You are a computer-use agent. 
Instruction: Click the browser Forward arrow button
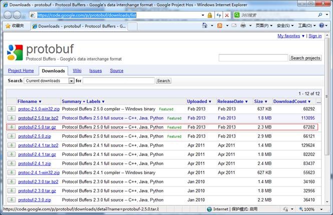point(17,15)
